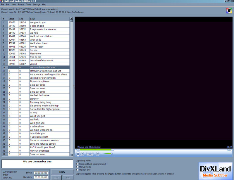
Task: Select row 'It's getting lonely at the top'
Action: tap(36, 105)
